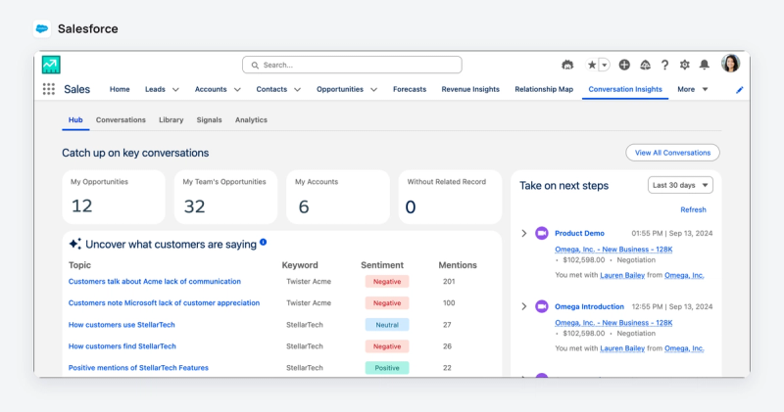Screen dimensions: 784x412
Task: Open Omega, Inc. opportunity under Omega Introduction
Action: point(613,323)
